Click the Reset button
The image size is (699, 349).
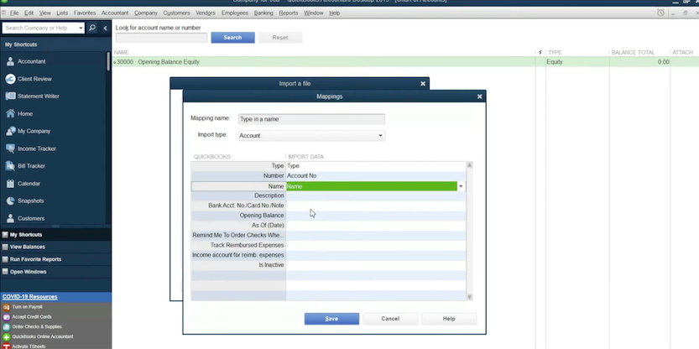(x=280, y=38)
